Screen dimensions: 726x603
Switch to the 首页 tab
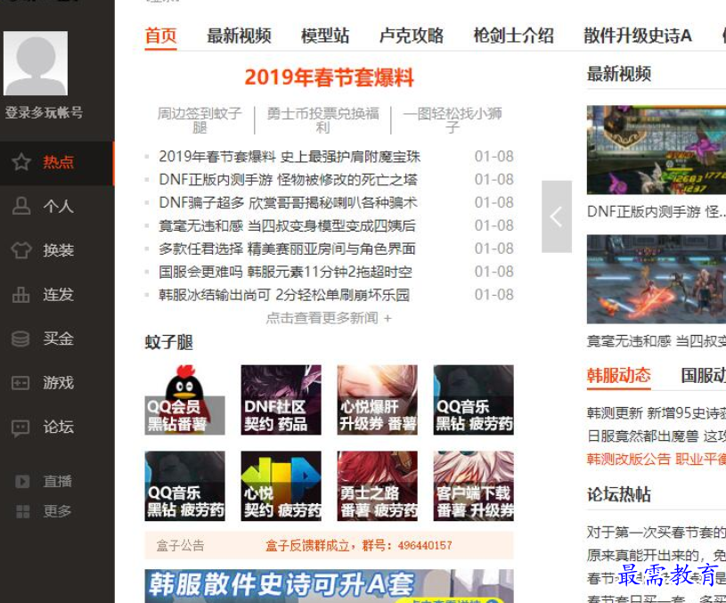tap(160, 36)
